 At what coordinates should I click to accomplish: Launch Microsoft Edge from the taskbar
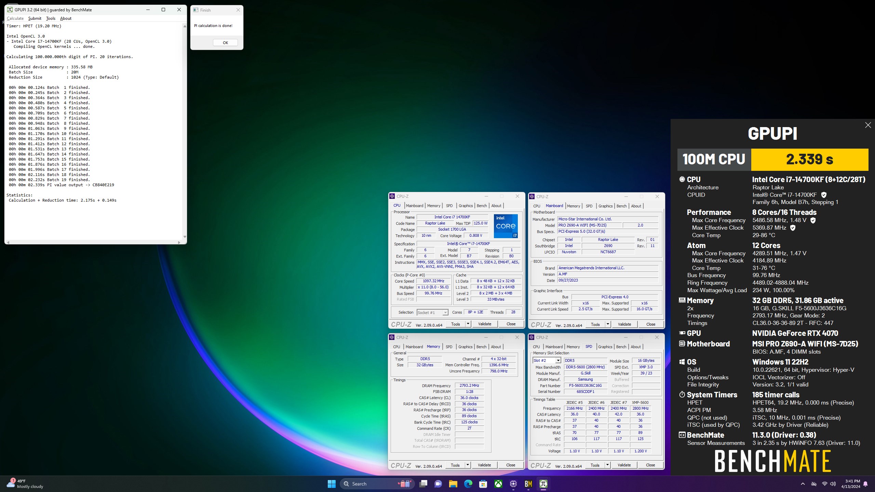(x=468, y=484)
